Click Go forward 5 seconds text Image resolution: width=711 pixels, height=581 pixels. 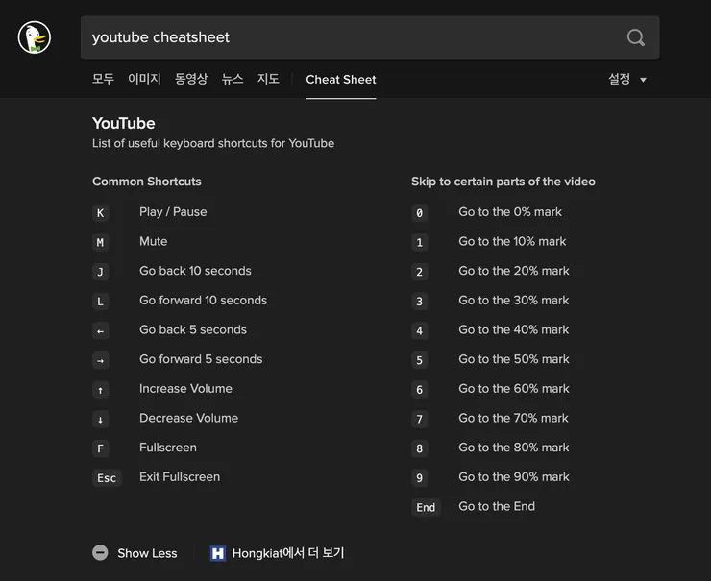[x=201, y=359]
